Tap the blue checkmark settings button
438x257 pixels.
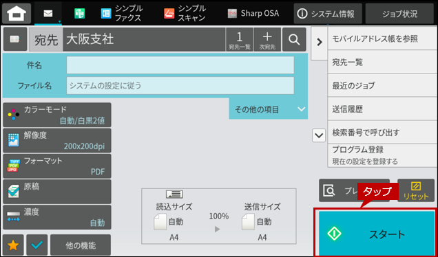click(x=37, y=245)
